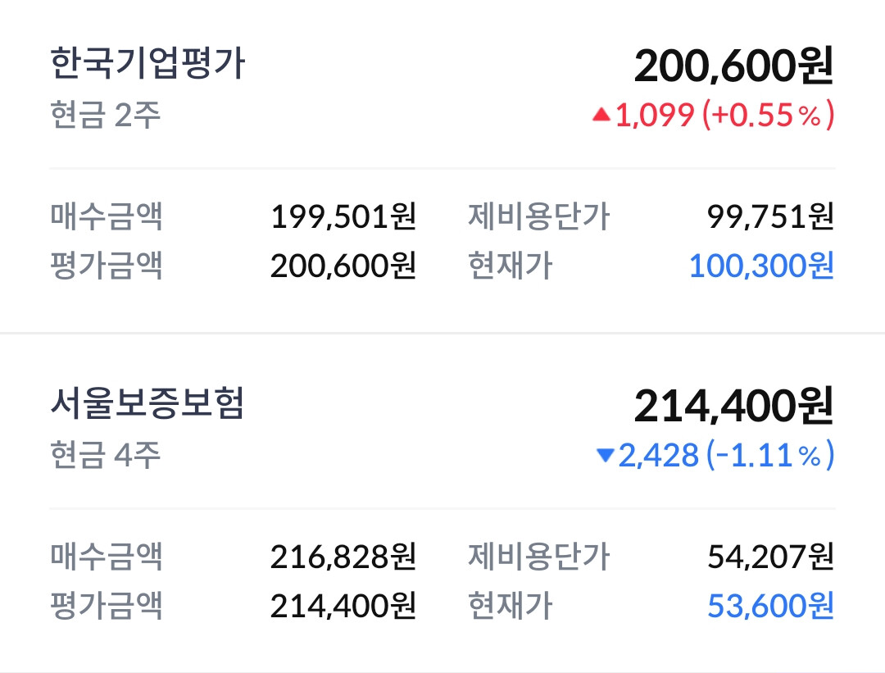Click 평가금액 label in 서울보증보험 section
Viewport: 885px width, 673px height.
107,606
